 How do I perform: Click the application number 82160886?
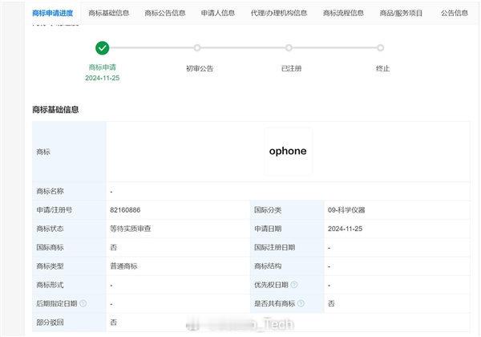tap(125, 210)
